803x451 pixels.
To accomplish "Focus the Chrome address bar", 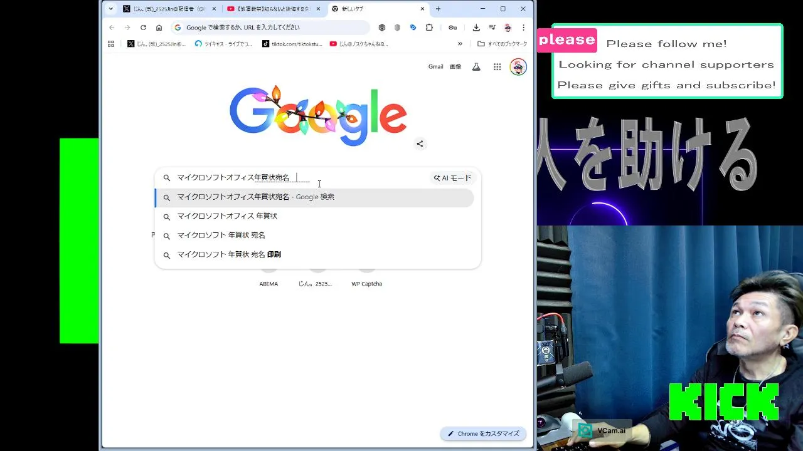I will [x=270, y=28].
